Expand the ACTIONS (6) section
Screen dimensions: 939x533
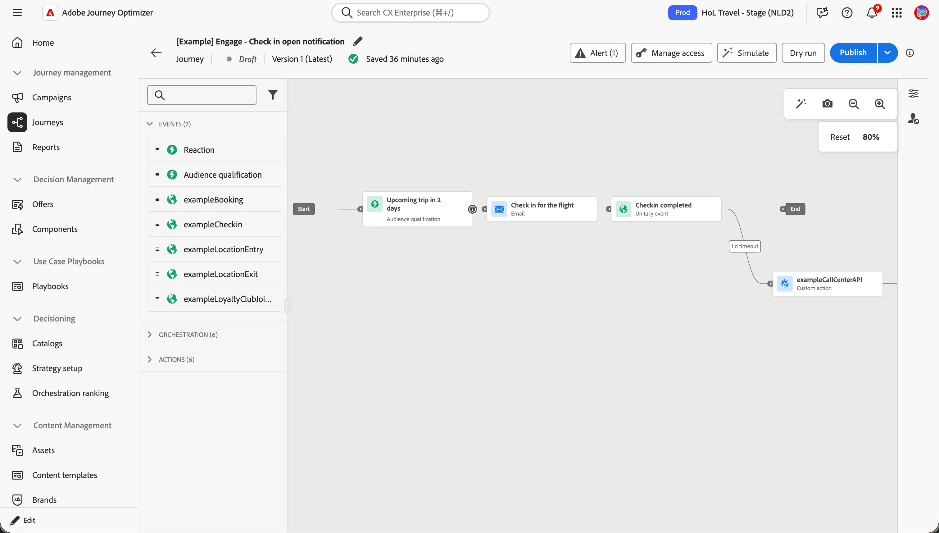149,359
